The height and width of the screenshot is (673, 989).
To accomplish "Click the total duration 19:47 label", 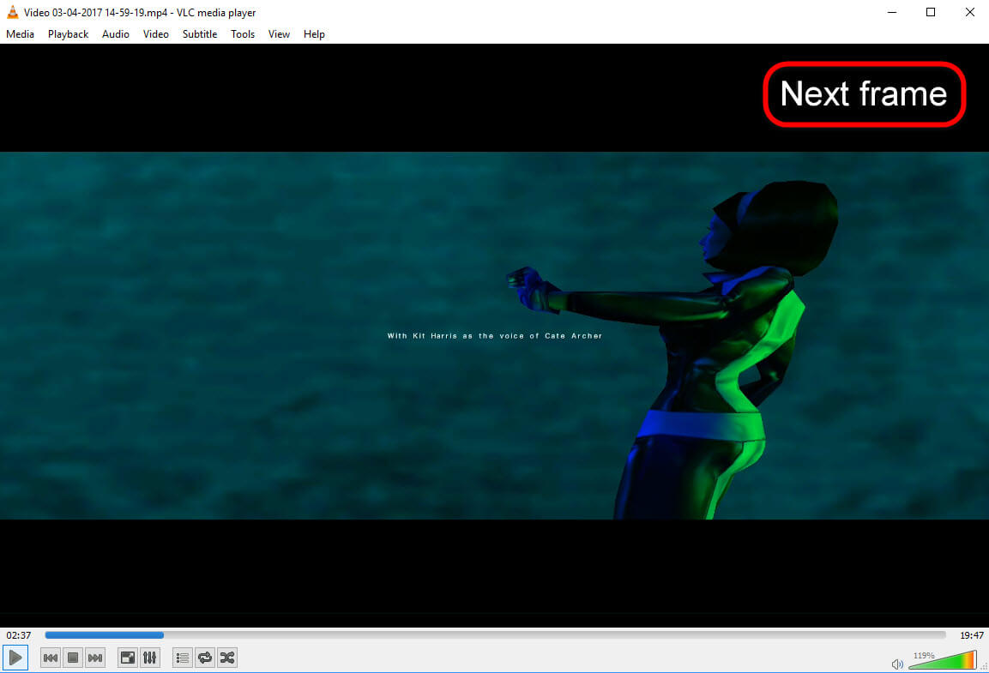I will tap(971, 635).
